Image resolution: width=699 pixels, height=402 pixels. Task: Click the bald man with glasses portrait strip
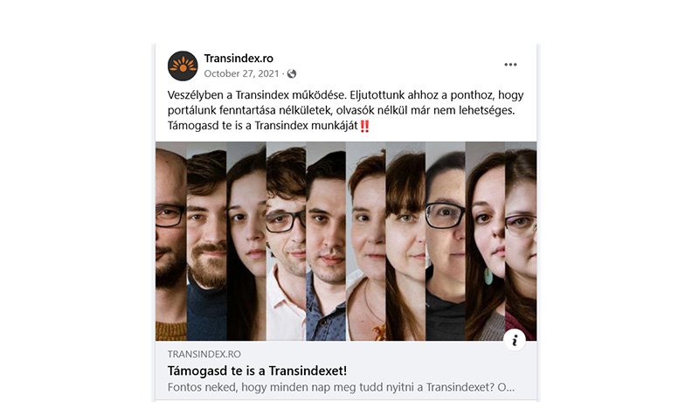pos(170,241)
